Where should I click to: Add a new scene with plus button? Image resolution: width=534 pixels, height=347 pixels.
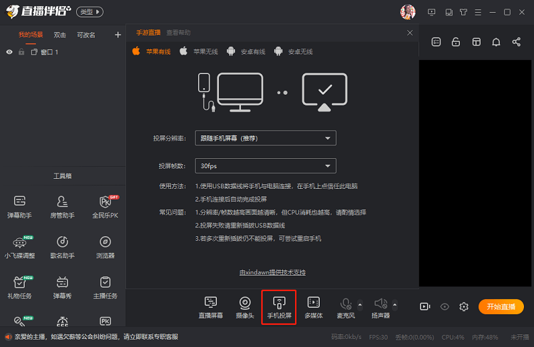(x=118, y=35)
